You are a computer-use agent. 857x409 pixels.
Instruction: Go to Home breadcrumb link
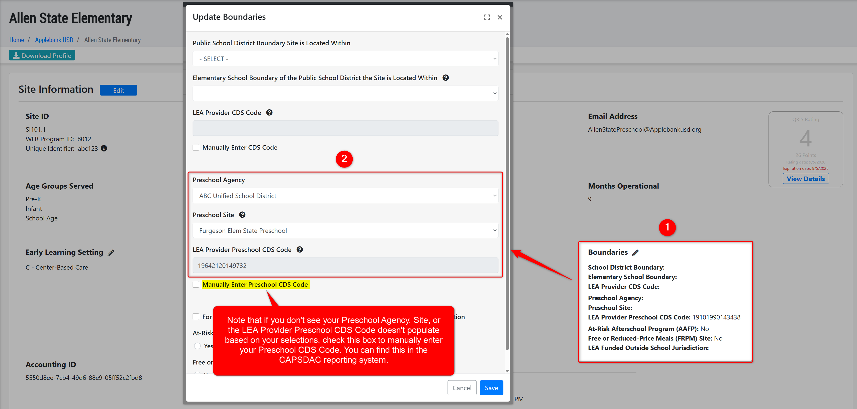coord(17,40)
